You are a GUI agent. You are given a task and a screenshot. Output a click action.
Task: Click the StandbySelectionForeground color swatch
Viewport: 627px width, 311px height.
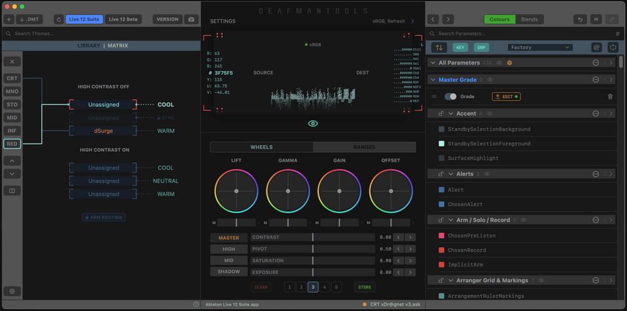442,144
